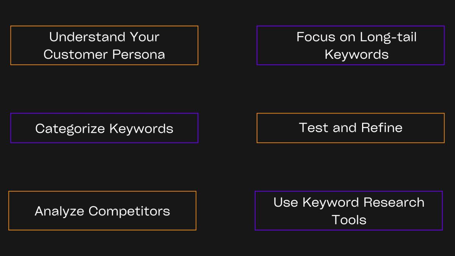
Task: Click the word Long-tail
Action: coord(388,37)
